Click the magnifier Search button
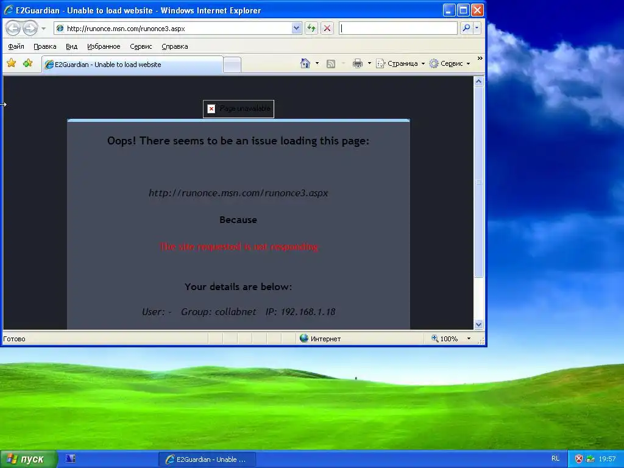Screen dimensions: 624x468 click(x=466, y=28)
